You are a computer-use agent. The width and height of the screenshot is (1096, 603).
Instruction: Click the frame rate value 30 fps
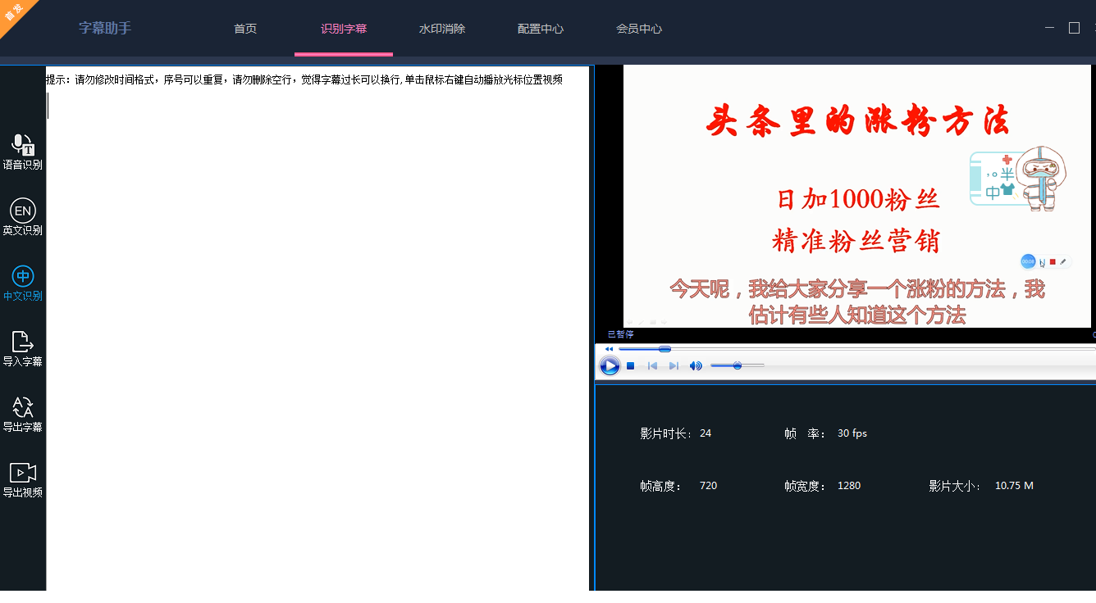click(852, 433)
